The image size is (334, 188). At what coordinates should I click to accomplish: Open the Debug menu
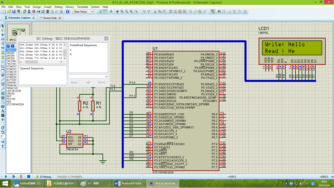58,7
